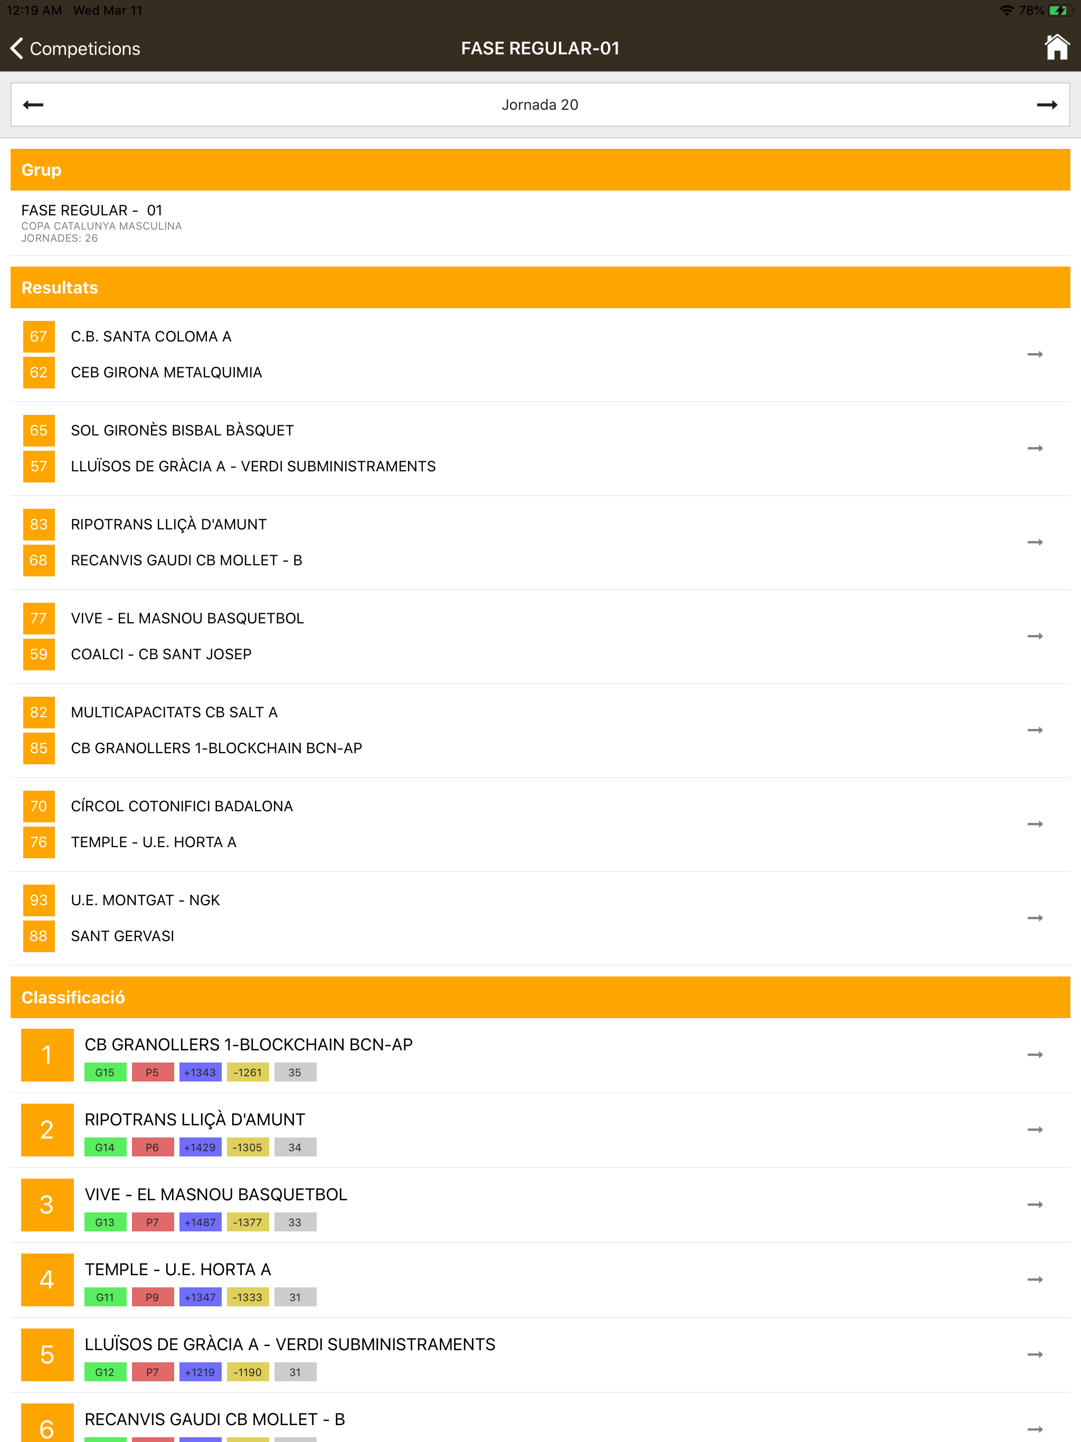
Task: Open arrow for CB Granollers classification row
Action: 1036,1054
